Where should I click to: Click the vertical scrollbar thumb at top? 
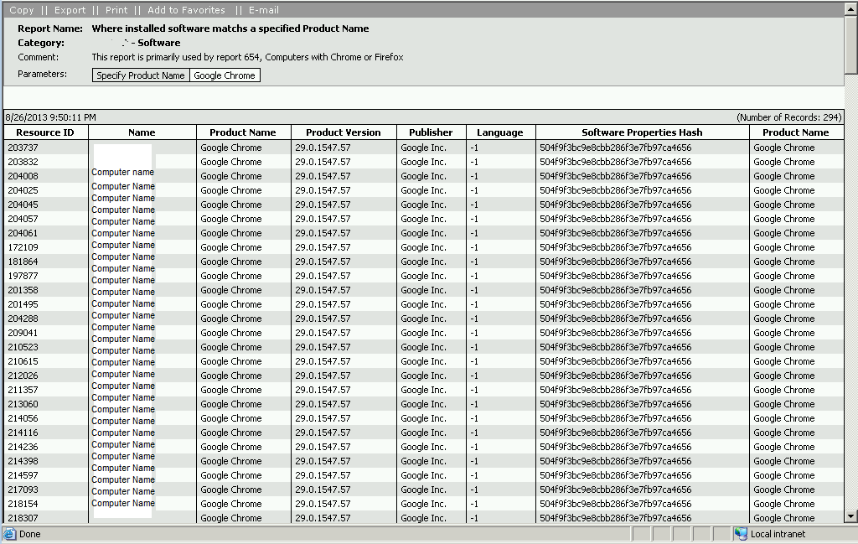(x=851, y=45)
